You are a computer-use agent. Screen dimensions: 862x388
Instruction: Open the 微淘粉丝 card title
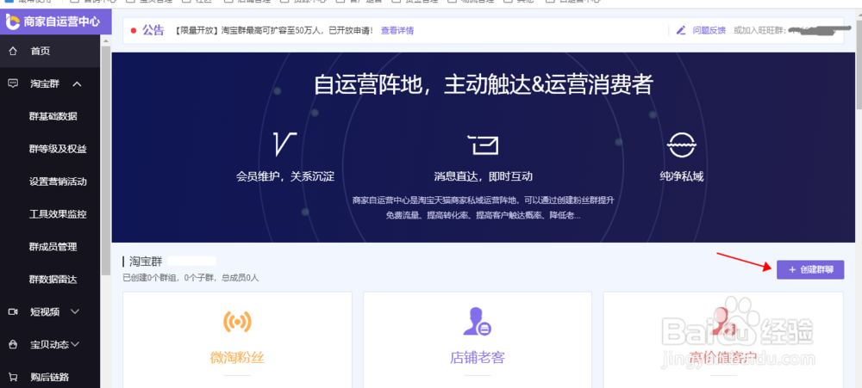[237, 359]
